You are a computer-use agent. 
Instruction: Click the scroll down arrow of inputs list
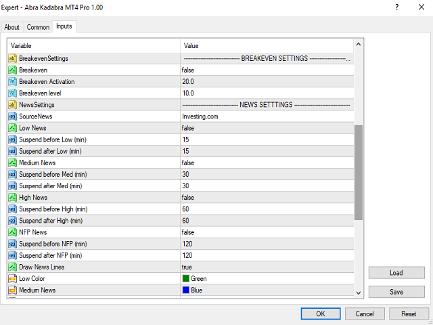(359, 292)
